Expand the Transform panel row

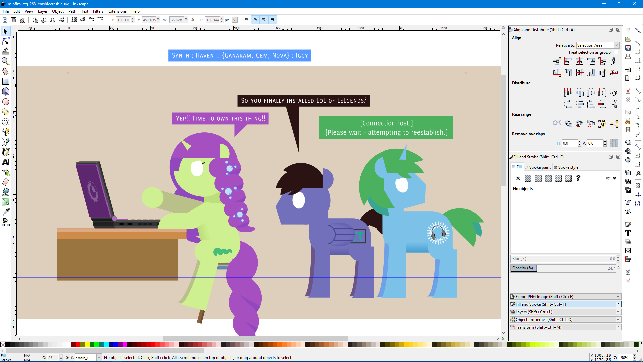pyautogui.click(x=566, y=327)
